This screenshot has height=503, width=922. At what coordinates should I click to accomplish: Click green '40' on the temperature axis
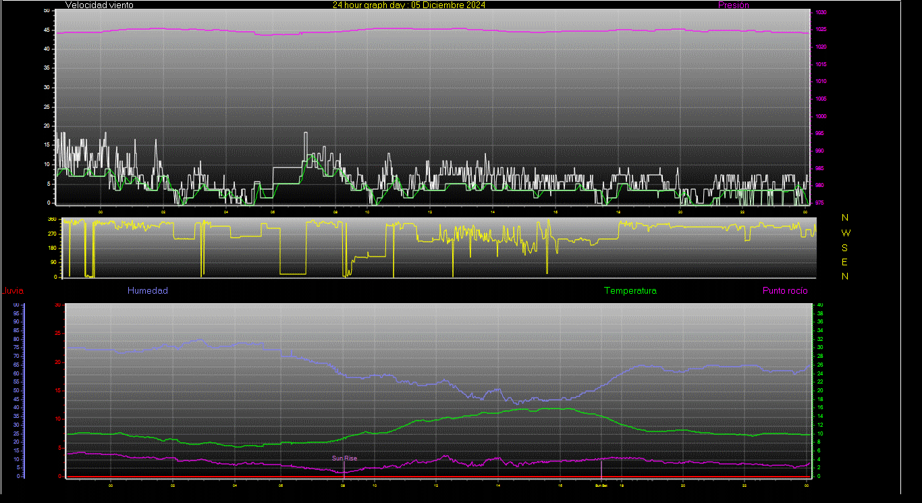point(820,305)
